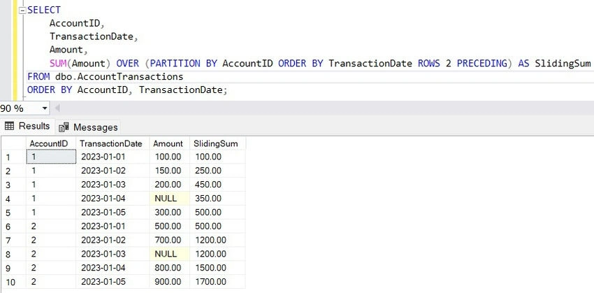
Task: Click Amount value 300.00
Action: point(168,213)
